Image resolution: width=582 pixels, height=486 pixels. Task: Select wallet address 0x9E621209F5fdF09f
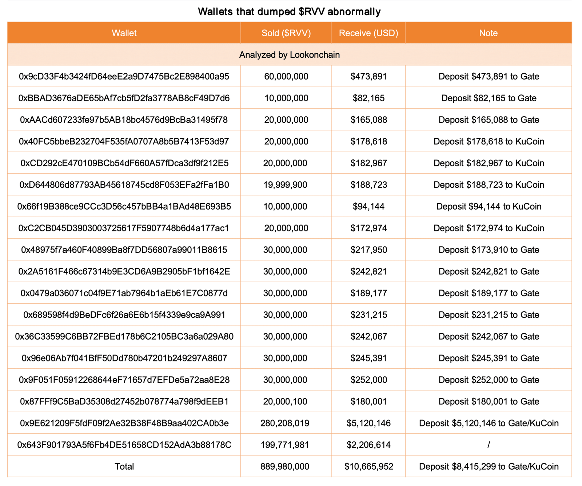pyautogui.click(x=124, y=423)
